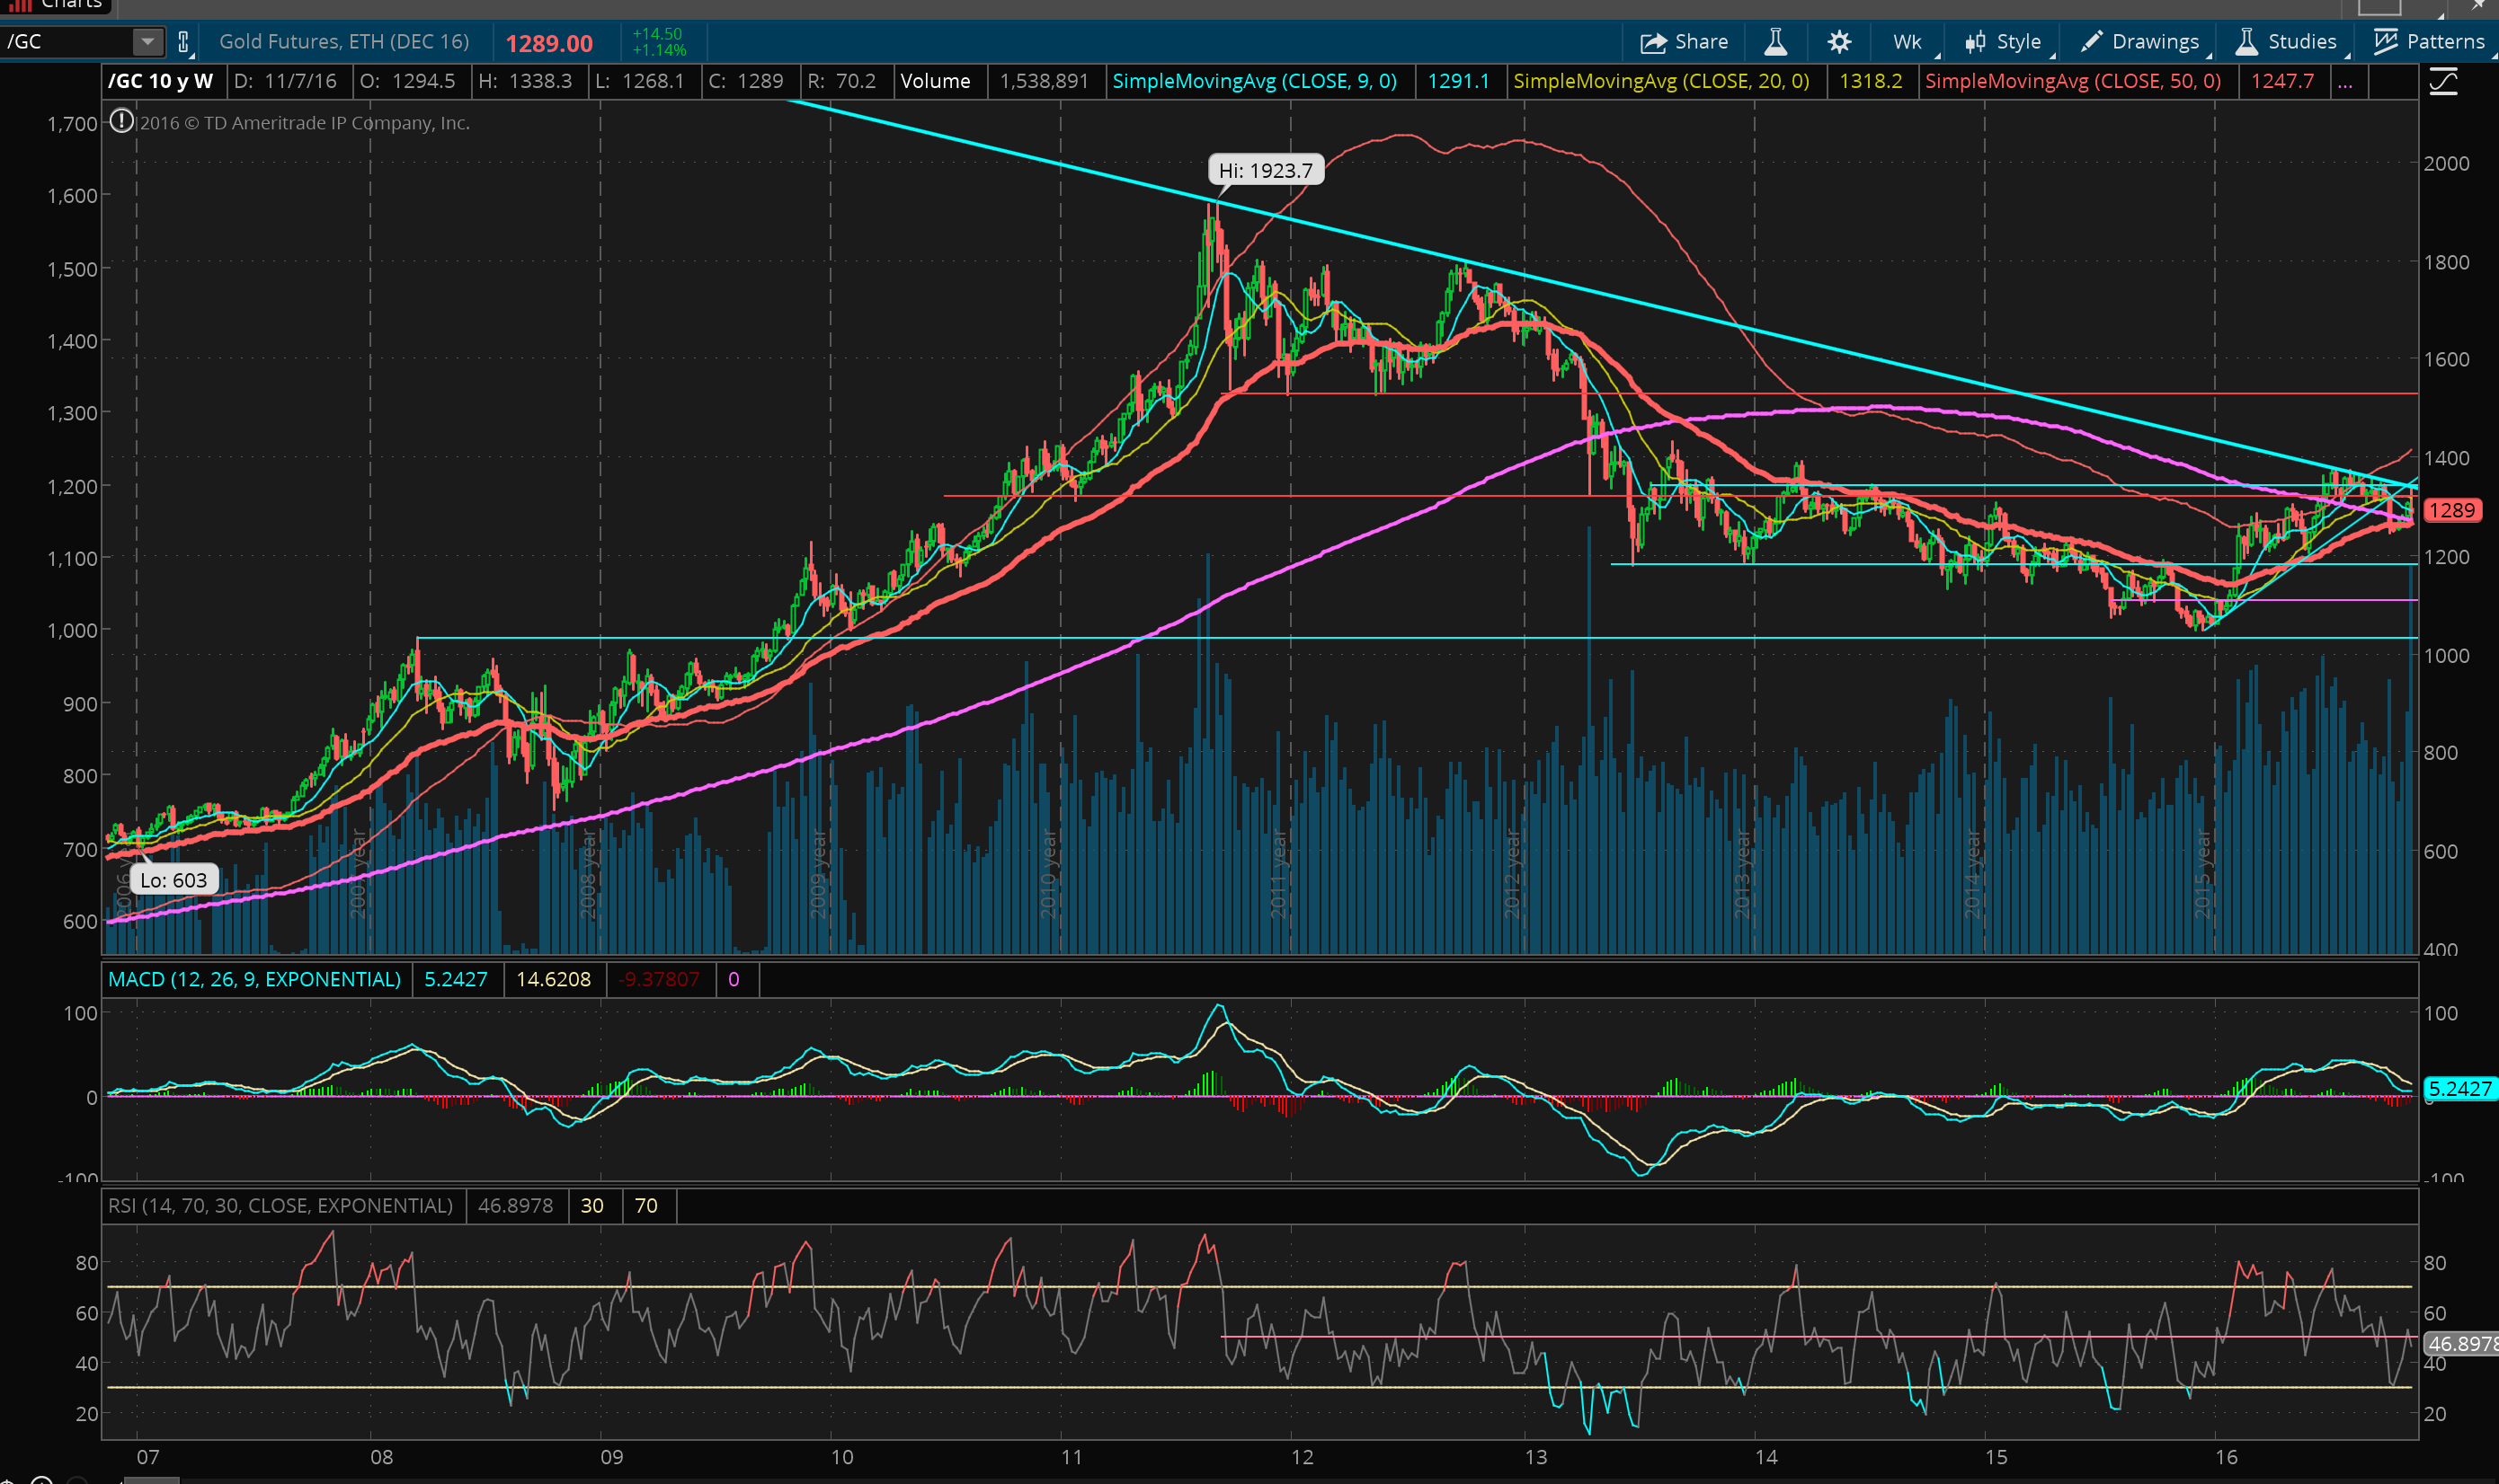This screenshot has height=1484, width=2499.
Task: Click SimpleMovingAvg (CLOSE, 9, 0) label
Action: [x=1255, y=82]
